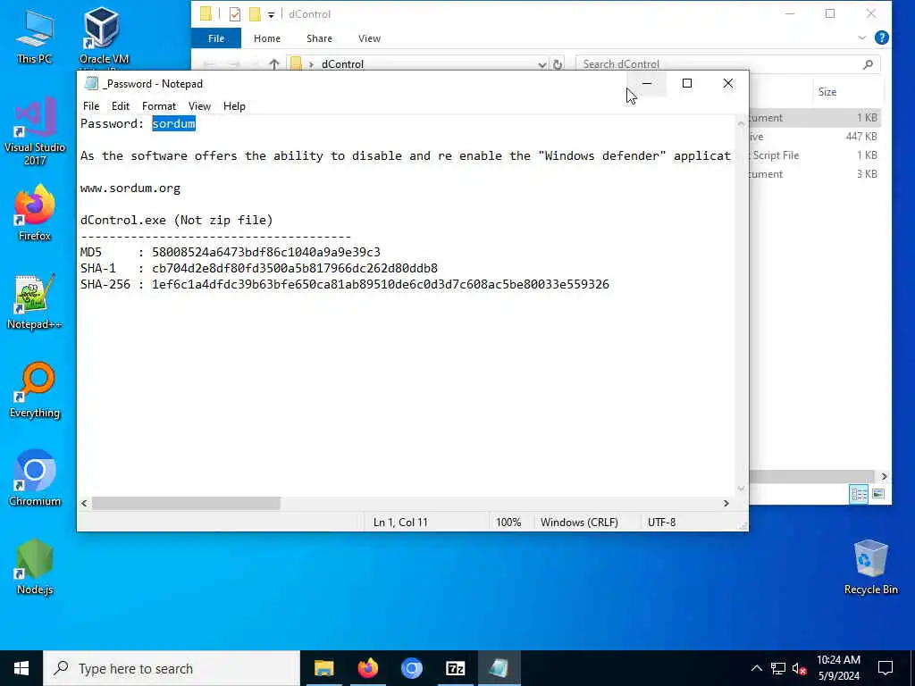The height and width of the screenshot is (686, 915).
Task: Open Quick Access Toolbar customize dropdown
Action: [271, 14]
